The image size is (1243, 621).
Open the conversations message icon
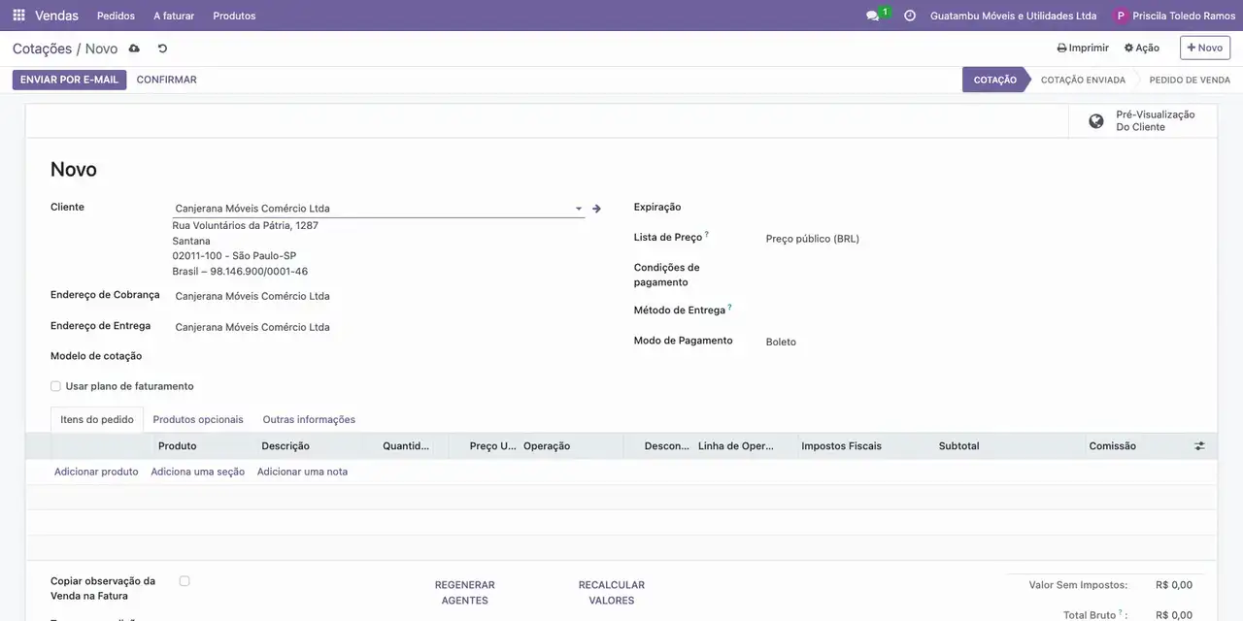pos(872,16)
